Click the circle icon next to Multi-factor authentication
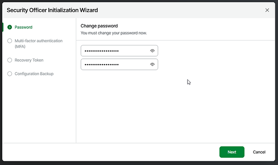278x165 pixels. [10, 41]
